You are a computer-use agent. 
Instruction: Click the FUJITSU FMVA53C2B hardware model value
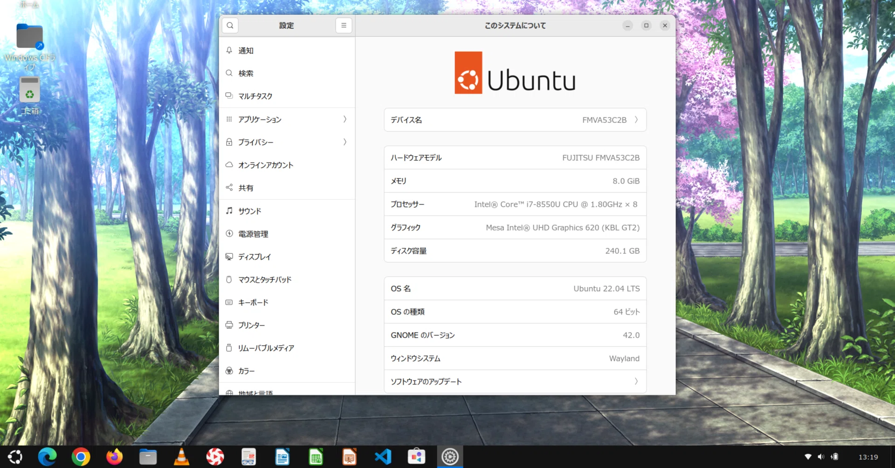pyautogui.click(x=601, y=158)
